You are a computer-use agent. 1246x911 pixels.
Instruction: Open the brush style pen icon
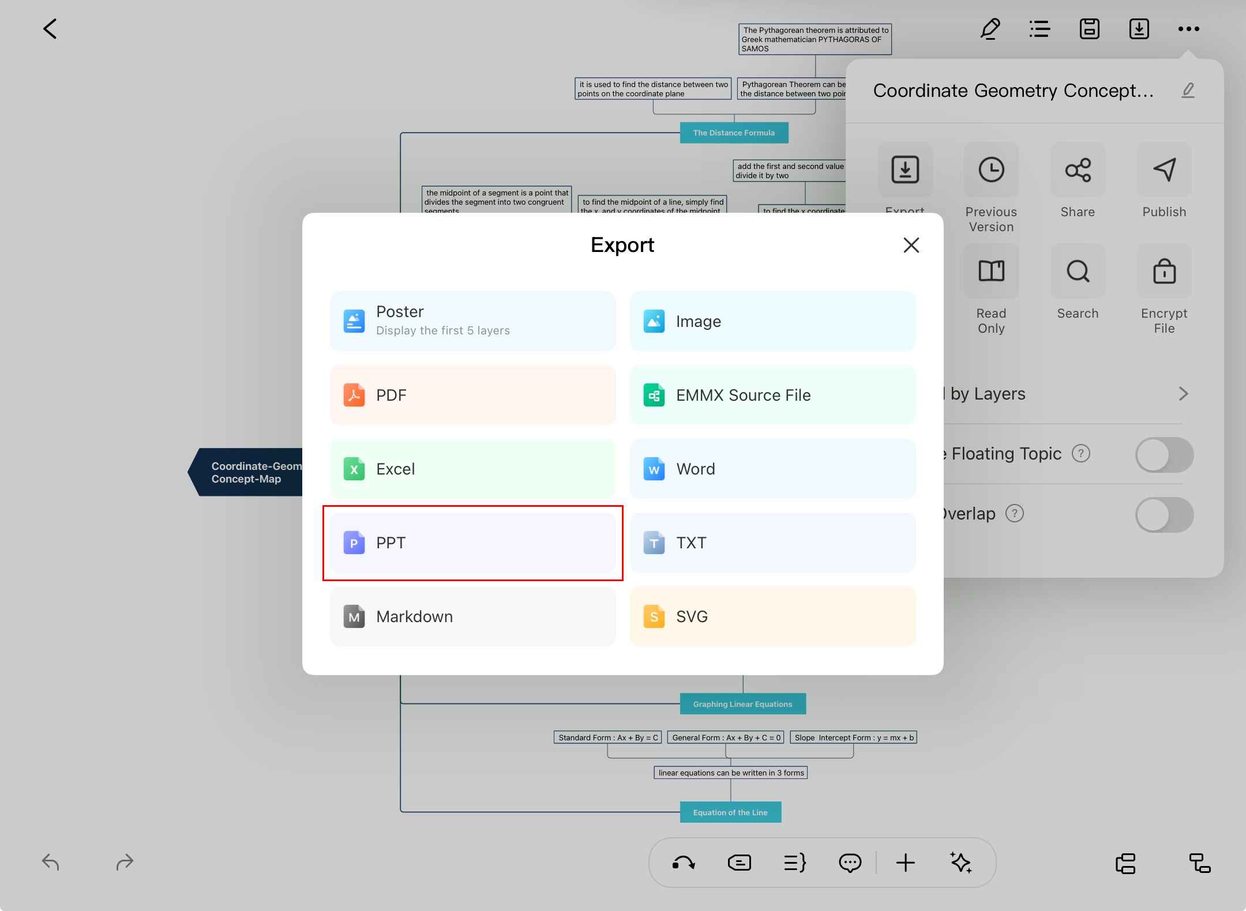point(990,29)
